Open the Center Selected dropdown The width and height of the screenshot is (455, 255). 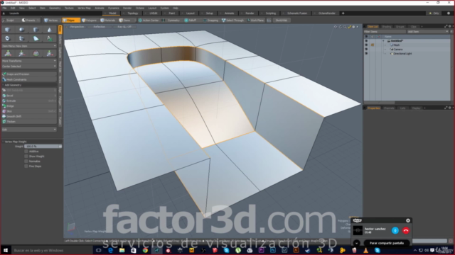click(29, 66)
